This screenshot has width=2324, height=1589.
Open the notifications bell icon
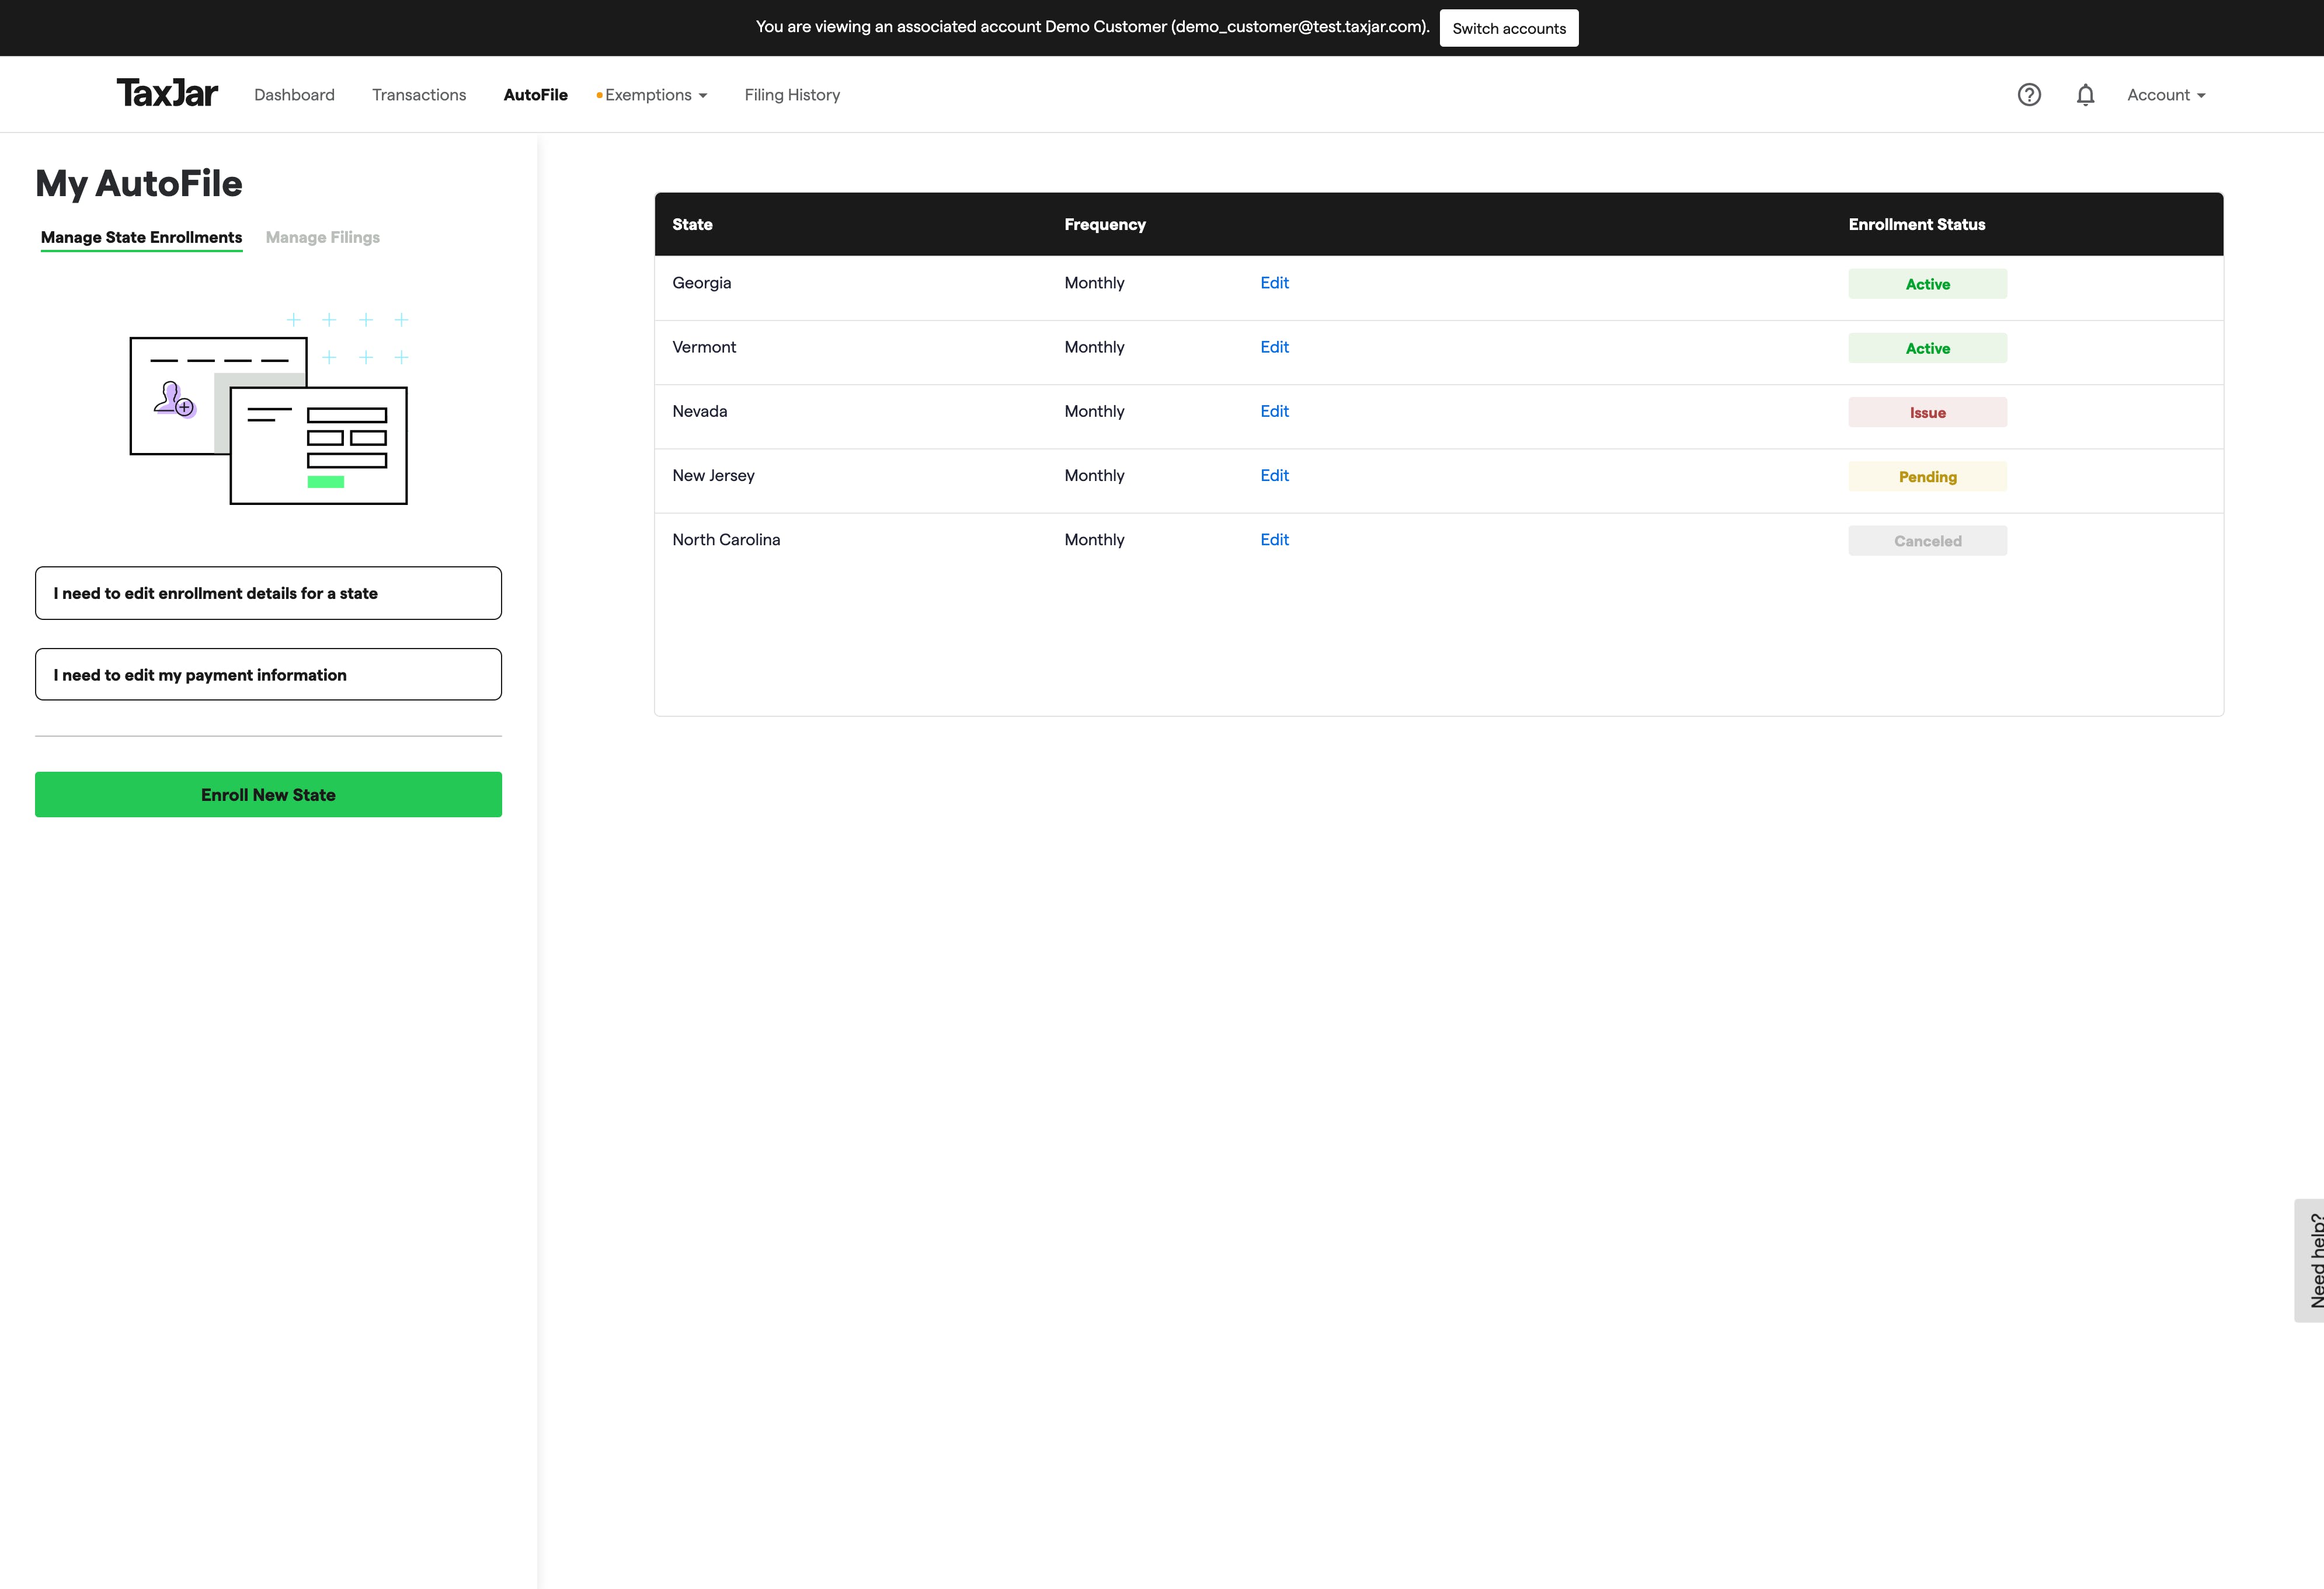(x=2085, y=95)
